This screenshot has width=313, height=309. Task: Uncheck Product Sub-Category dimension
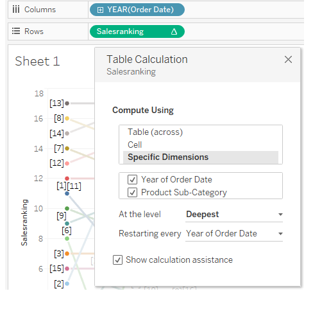click(132, 192)
